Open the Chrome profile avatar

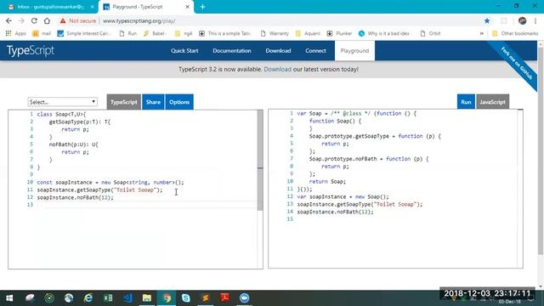click(x=522, y=20)
